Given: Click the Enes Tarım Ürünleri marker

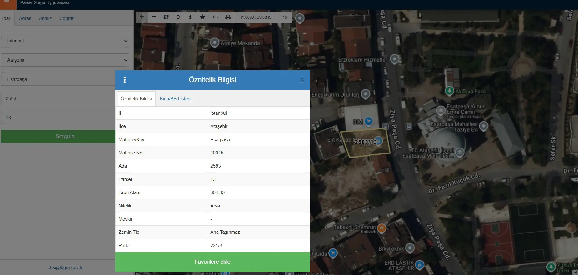Looking at the screenshot, I should [366, 94].
